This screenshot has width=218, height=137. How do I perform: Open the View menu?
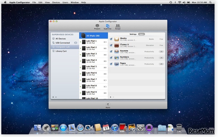tap(47, 2)
